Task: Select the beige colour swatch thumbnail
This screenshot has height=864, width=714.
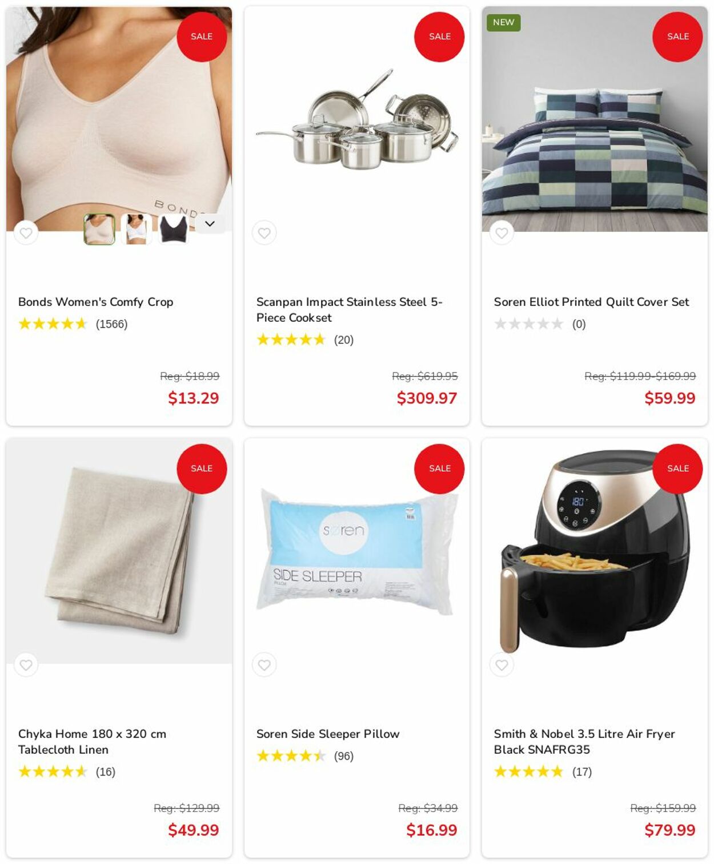Action: tap(99, 229)
